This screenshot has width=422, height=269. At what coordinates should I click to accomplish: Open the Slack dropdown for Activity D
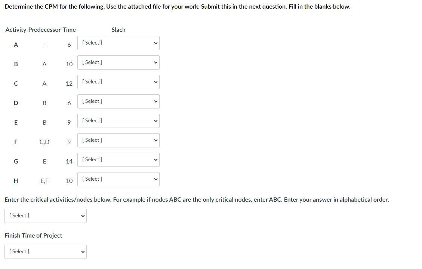(x=118, y=101)
